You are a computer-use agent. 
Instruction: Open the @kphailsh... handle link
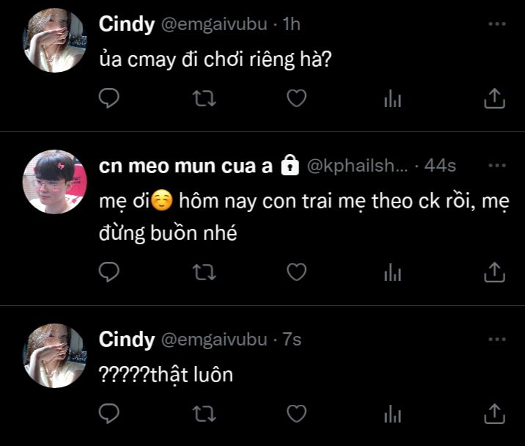coord(356,167)
